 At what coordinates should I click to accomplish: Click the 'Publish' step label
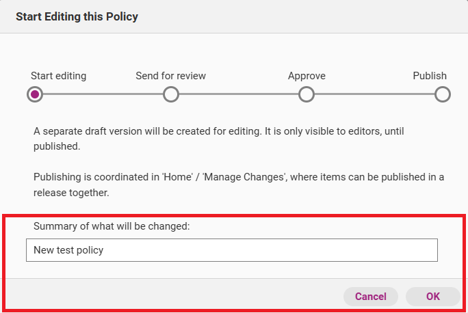click(430, 76)
